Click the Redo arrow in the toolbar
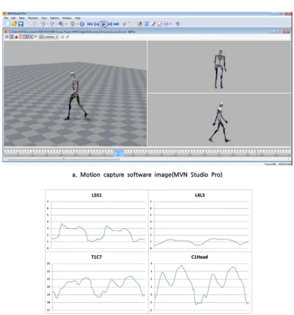The width and height of the screenshot is (294, 315). coord(52,24)
